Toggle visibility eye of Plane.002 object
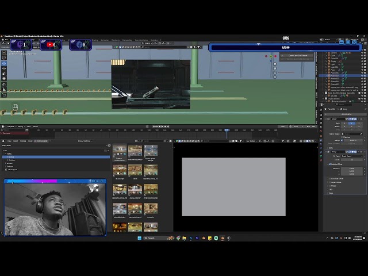Screen dimensions: 368x276 (362, 75)
